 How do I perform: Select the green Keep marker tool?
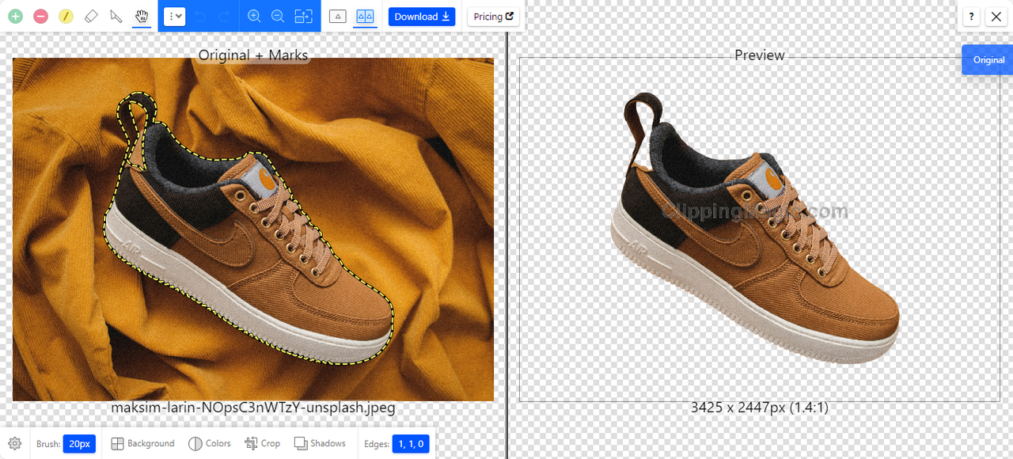pos(16,16)
